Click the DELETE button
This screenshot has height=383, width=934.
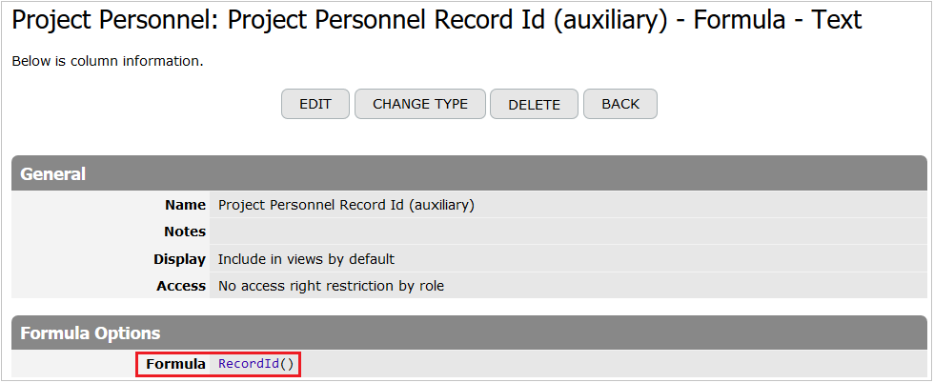click(534, 105)
